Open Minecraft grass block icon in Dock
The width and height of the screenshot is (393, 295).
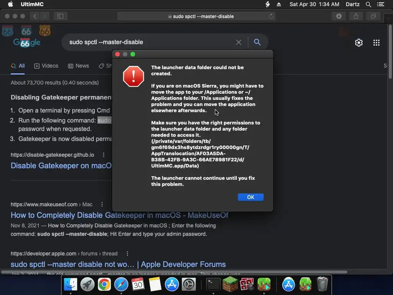(x=230, y=285)
